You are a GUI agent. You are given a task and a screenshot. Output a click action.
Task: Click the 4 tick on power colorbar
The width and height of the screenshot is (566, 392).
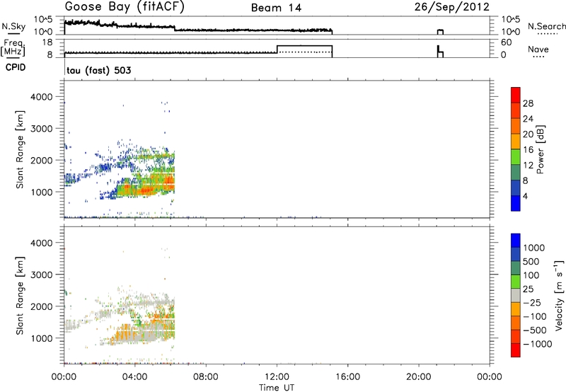(x=525, y=196)
